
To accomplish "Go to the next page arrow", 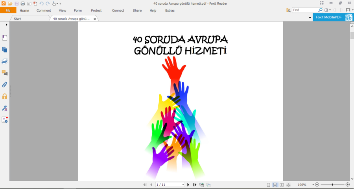I will coord(188,185).
